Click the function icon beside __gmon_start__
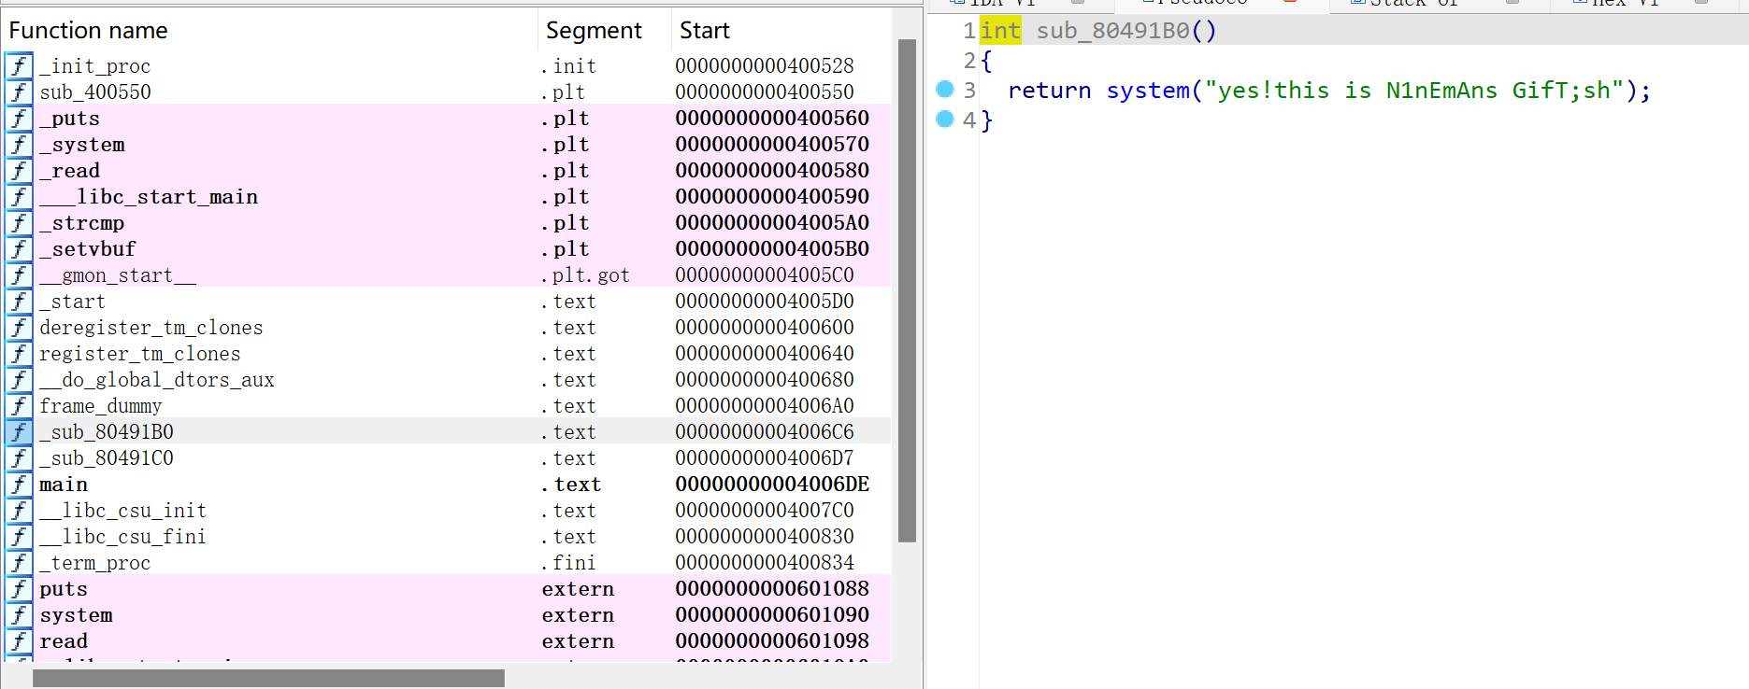 pyautogui.click(x=19, y=275)
